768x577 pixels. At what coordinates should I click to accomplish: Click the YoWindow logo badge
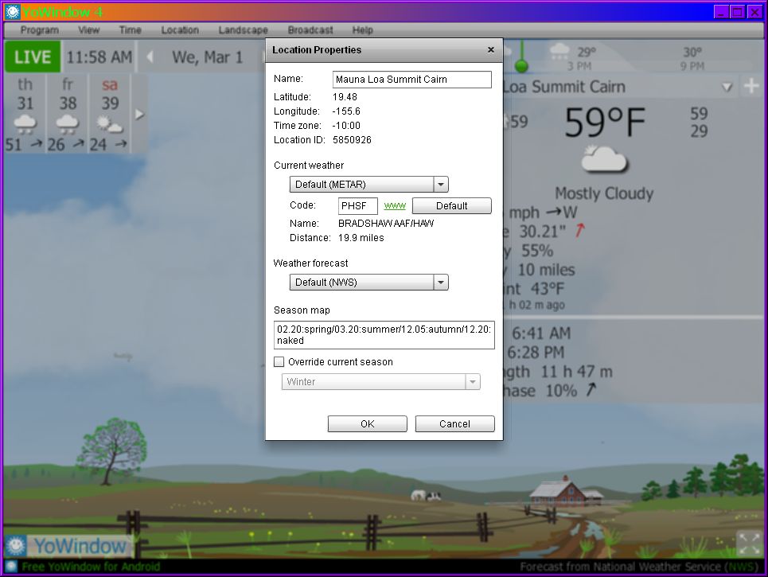coord(68,546)
